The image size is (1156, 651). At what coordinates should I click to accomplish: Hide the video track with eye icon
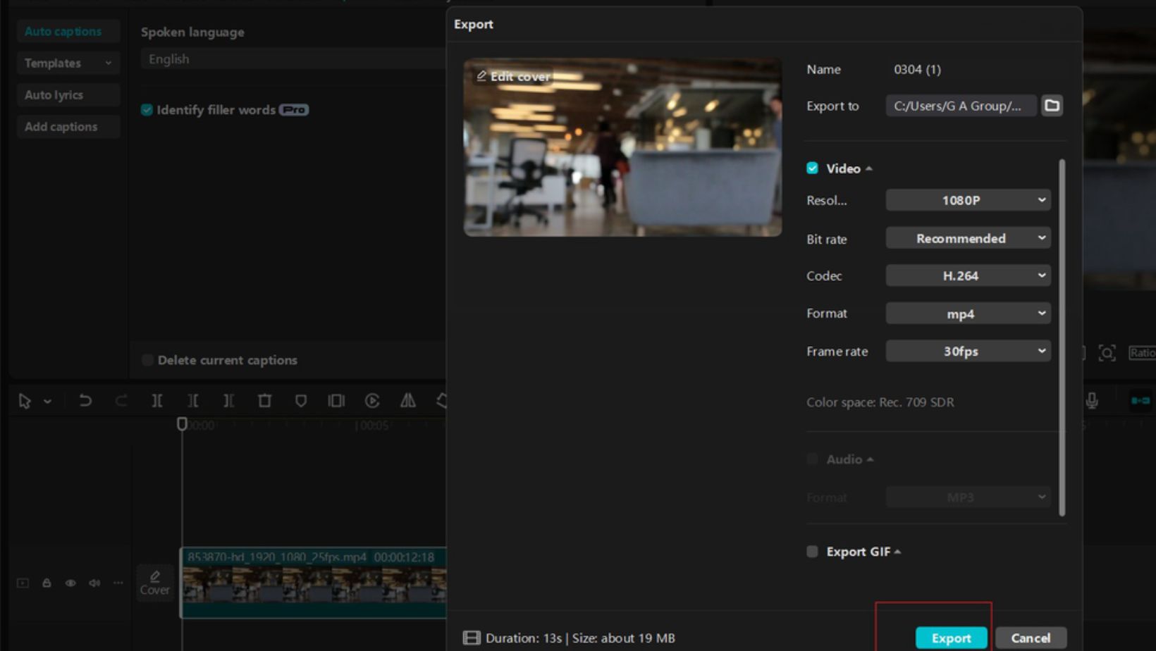pos(70,583)
